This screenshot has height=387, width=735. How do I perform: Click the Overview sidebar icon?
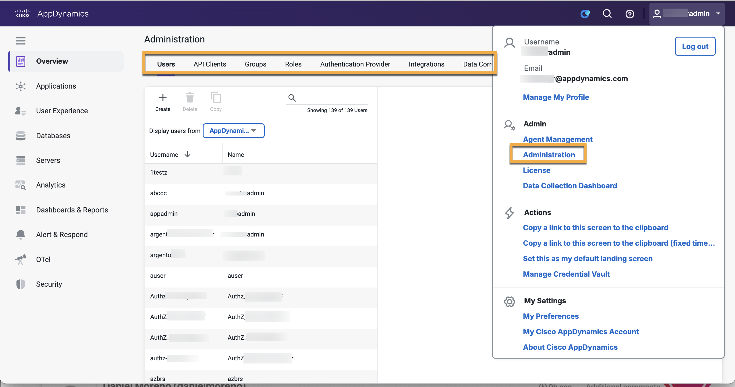pos(21,61)
